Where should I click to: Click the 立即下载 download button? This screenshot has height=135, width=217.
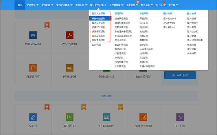pyautogui.click(x=180, y=75)
